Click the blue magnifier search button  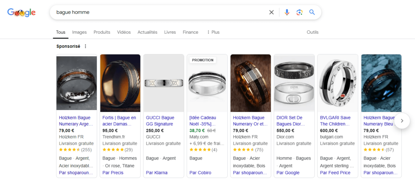coord(312,12)
